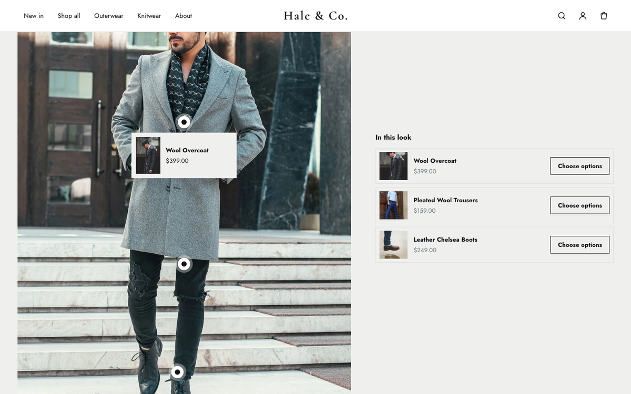Viewport: 631px width, 394px height.
Task: Click the $159.00 trousers price
Action: coord(425,211)
